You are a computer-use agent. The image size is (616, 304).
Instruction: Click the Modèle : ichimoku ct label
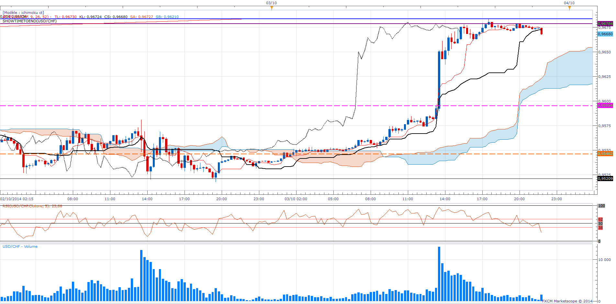[x=23, y=13]
